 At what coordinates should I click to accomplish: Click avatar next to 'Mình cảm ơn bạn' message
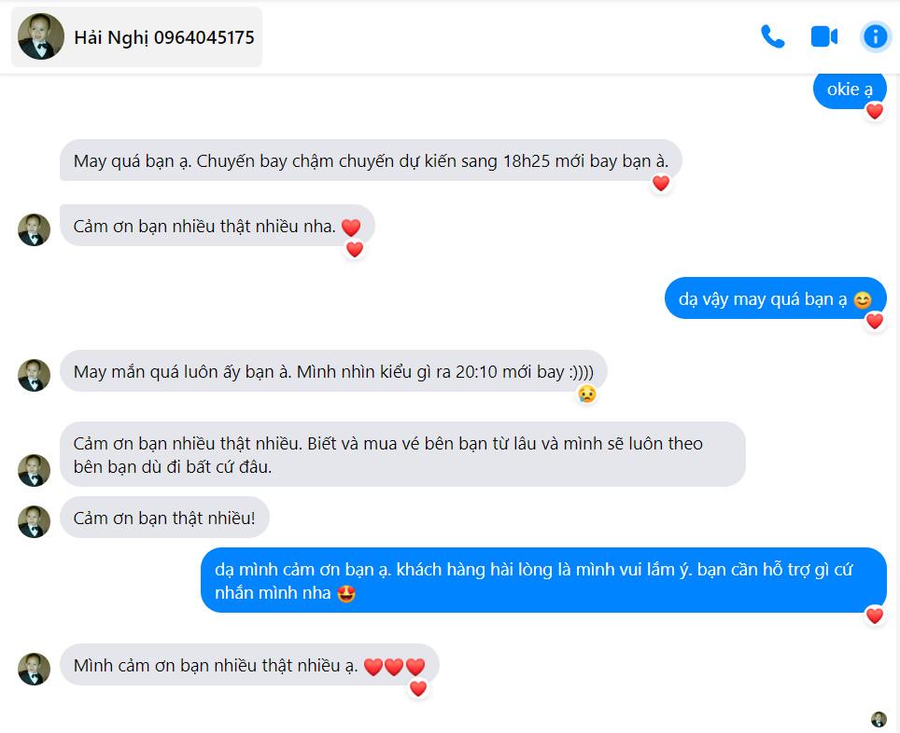(34, 669)
